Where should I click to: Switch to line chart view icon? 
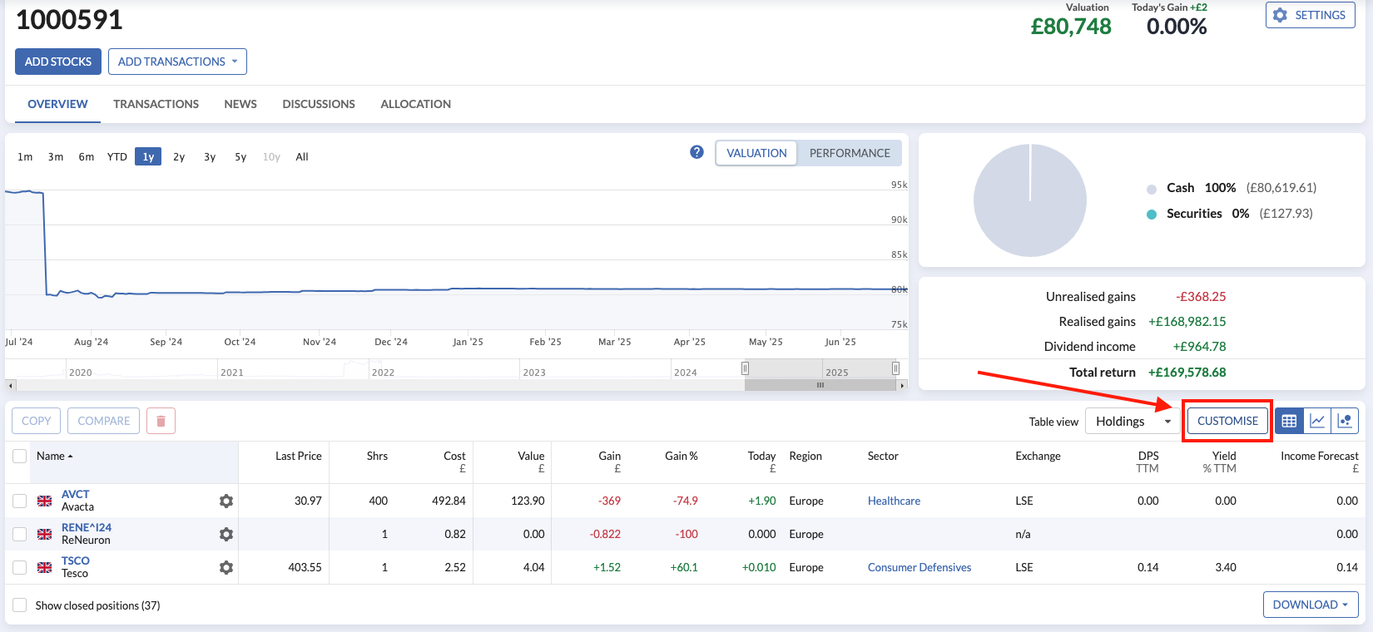pos(1317,421)
